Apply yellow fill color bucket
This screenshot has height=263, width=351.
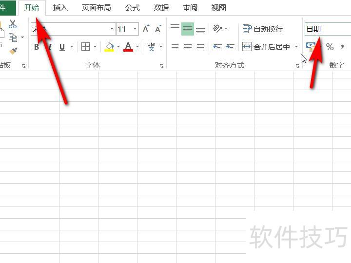click(109, 47)
